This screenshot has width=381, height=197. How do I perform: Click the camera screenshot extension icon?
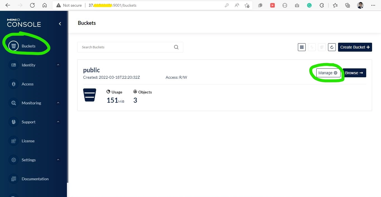click(297, 5)
